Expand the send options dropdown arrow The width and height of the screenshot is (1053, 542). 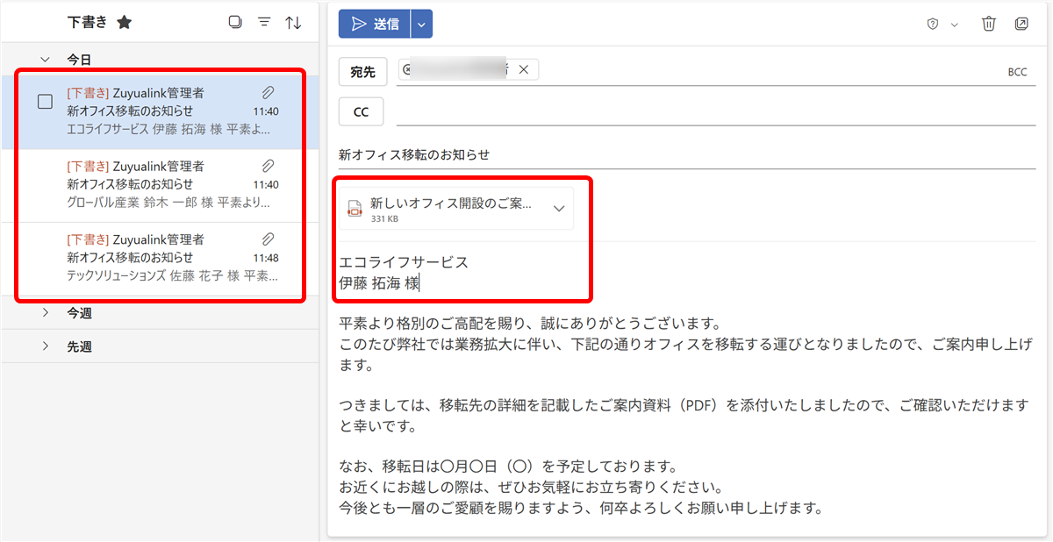[x=421, y=25]
